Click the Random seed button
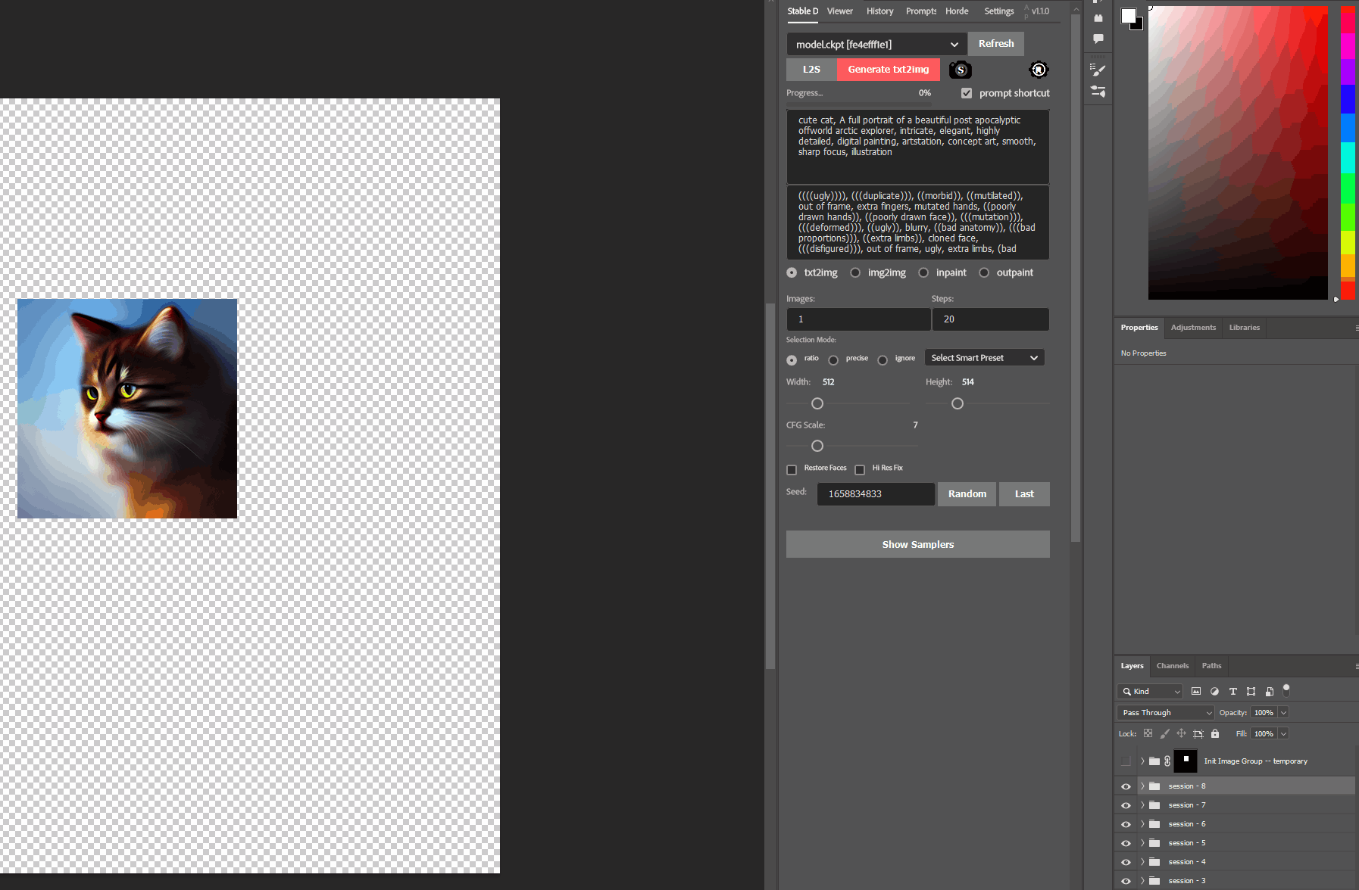 pos(967,494)
